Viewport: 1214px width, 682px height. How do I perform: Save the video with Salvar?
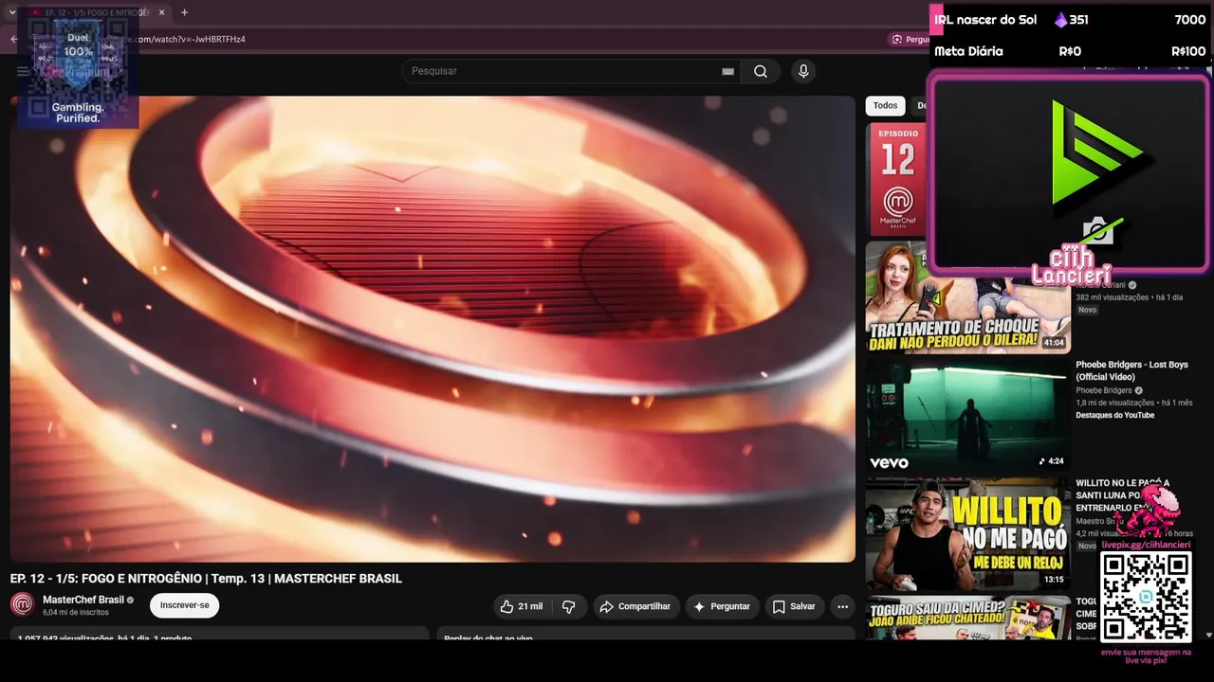pos(794,606)
